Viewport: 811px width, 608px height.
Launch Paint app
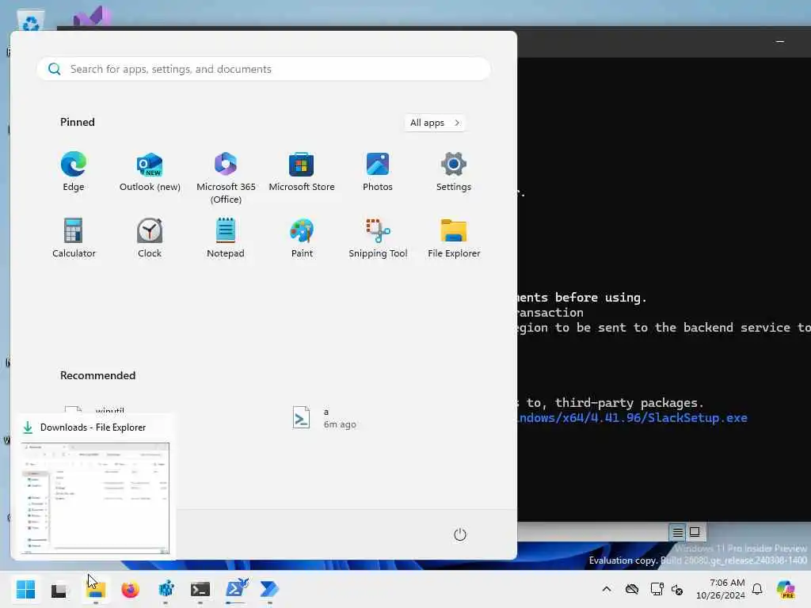(x=302, y=237)
